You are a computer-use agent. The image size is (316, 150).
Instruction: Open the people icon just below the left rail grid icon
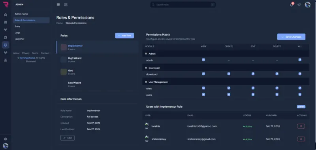(6, 30)
